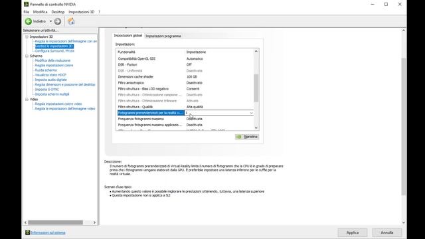Open the prerendered frames value dropdown
425x239 pixels.
(x=251, y=113)
